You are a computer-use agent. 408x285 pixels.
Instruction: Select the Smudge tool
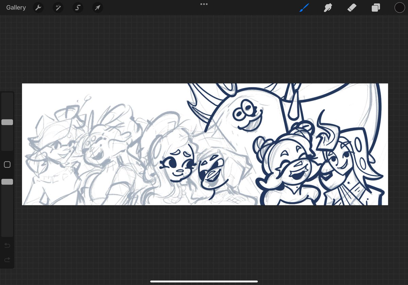coord(328,7)
